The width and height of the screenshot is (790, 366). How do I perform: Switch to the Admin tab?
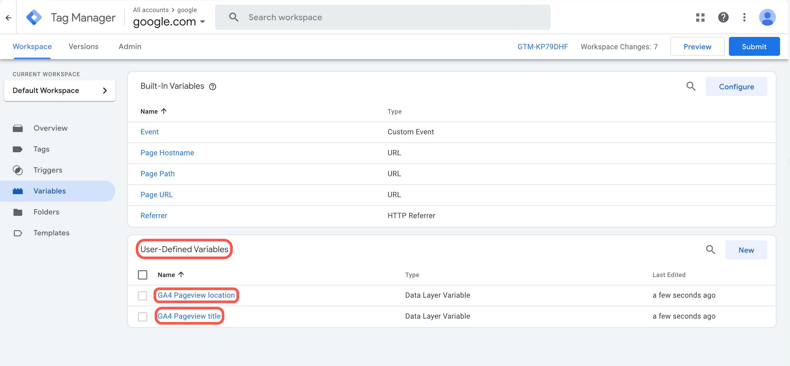(130, 47)
